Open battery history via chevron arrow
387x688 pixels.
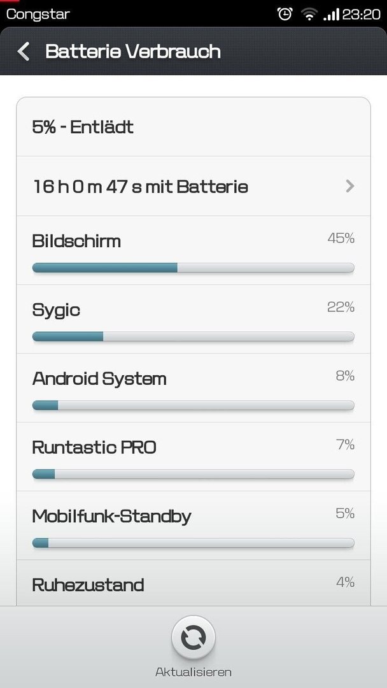pyautogui.click(x=349, y=187)
